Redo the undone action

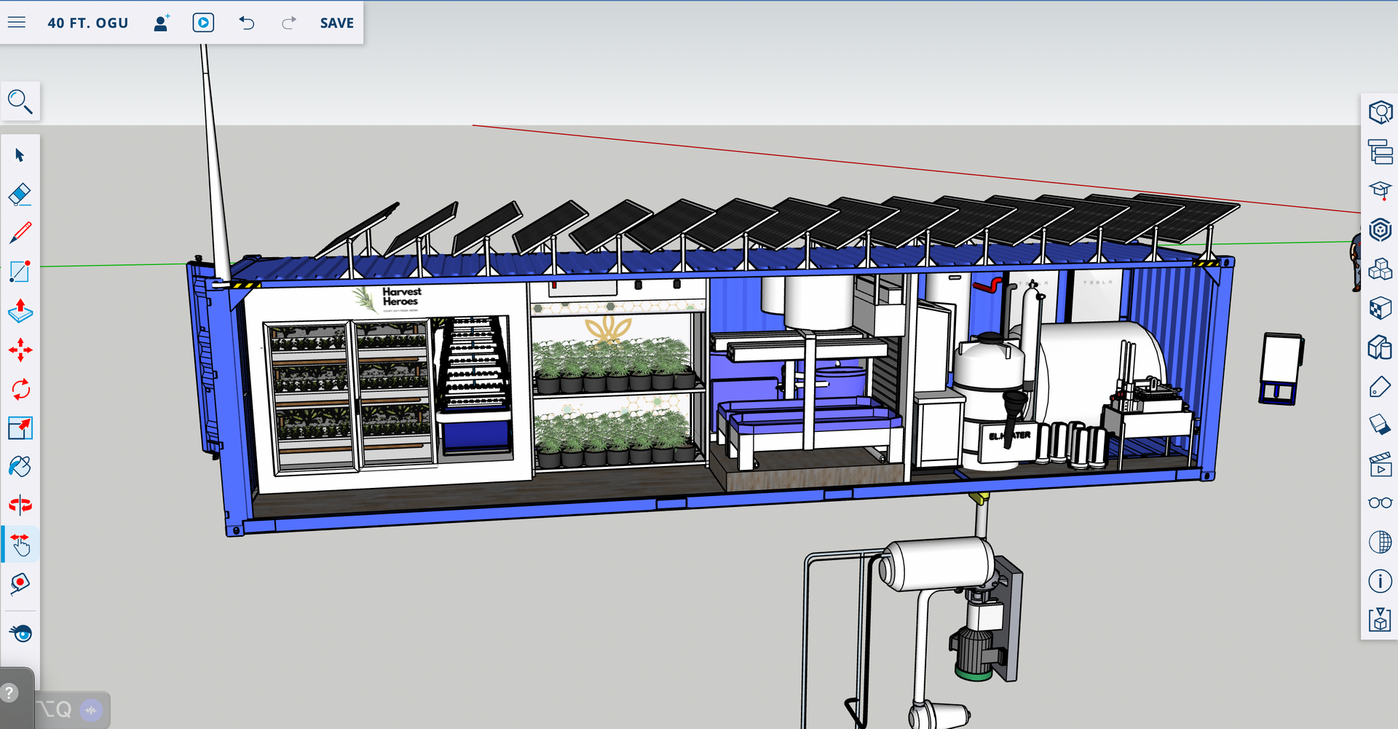(x=289, y=23)
